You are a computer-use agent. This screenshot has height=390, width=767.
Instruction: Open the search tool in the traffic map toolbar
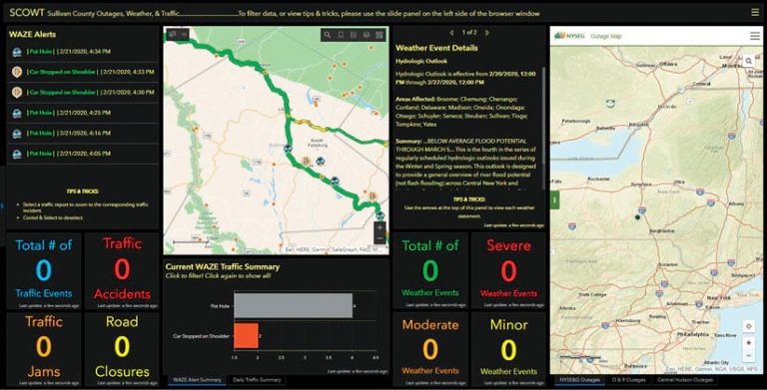[x=328, y=35]
